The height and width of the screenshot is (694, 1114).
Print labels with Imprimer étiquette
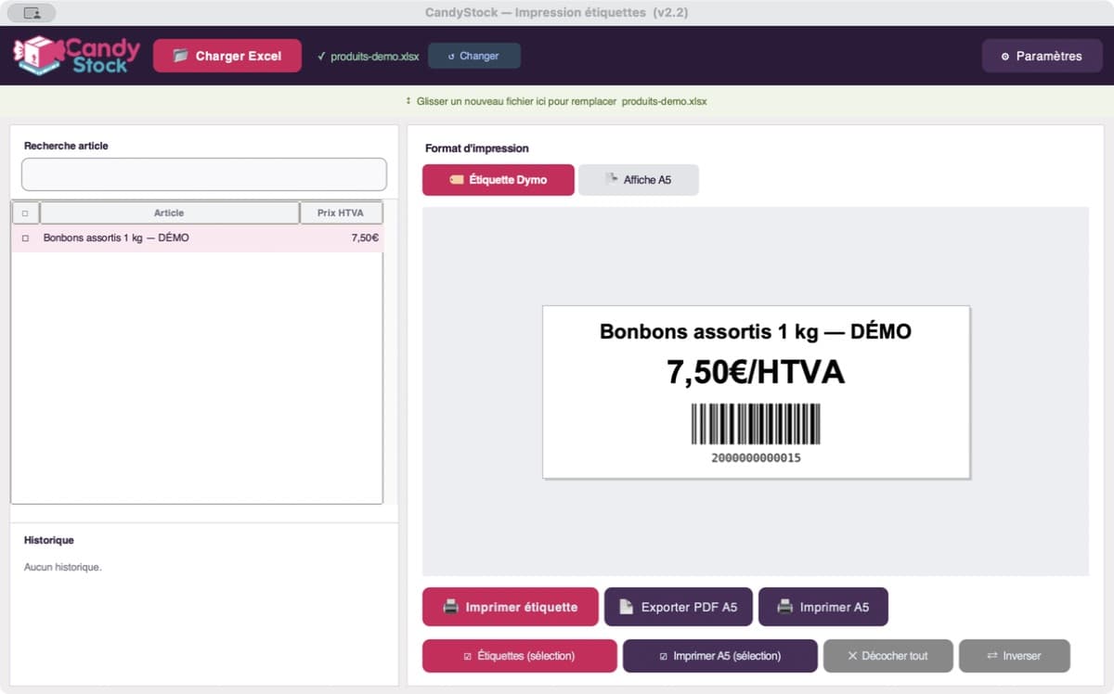click(x=510, y=607)
